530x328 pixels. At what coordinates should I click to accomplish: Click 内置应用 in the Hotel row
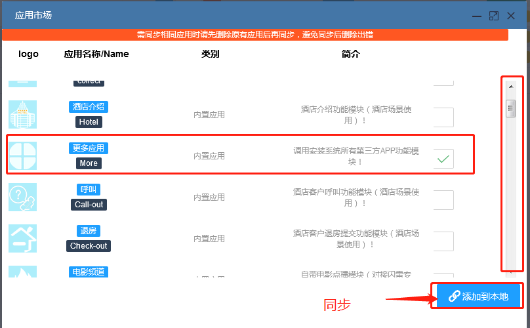(x=209, y=115)
